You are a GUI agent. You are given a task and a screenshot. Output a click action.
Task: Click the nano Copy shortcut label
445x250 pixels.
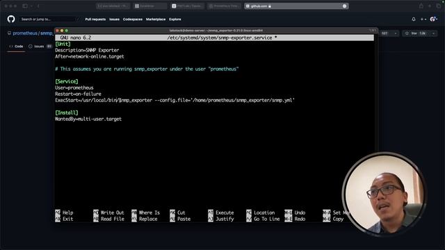pos(338,219)
